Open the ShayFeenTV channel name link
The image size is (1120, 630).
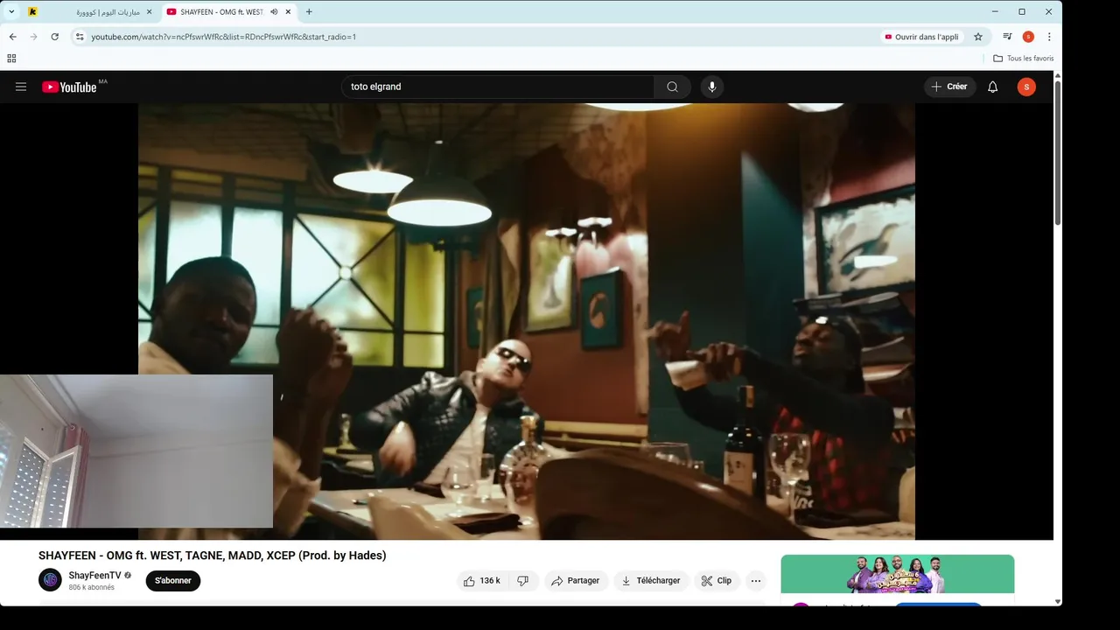(x=94, y=575)
